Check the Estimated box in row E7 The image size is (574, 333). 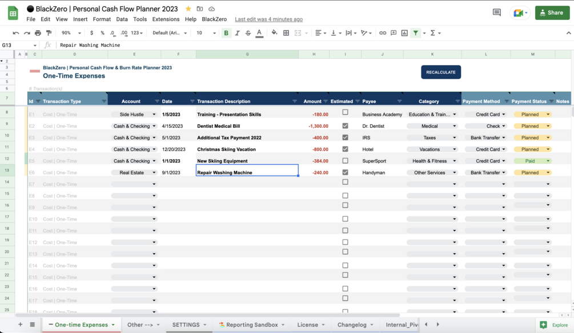(345, 182)
